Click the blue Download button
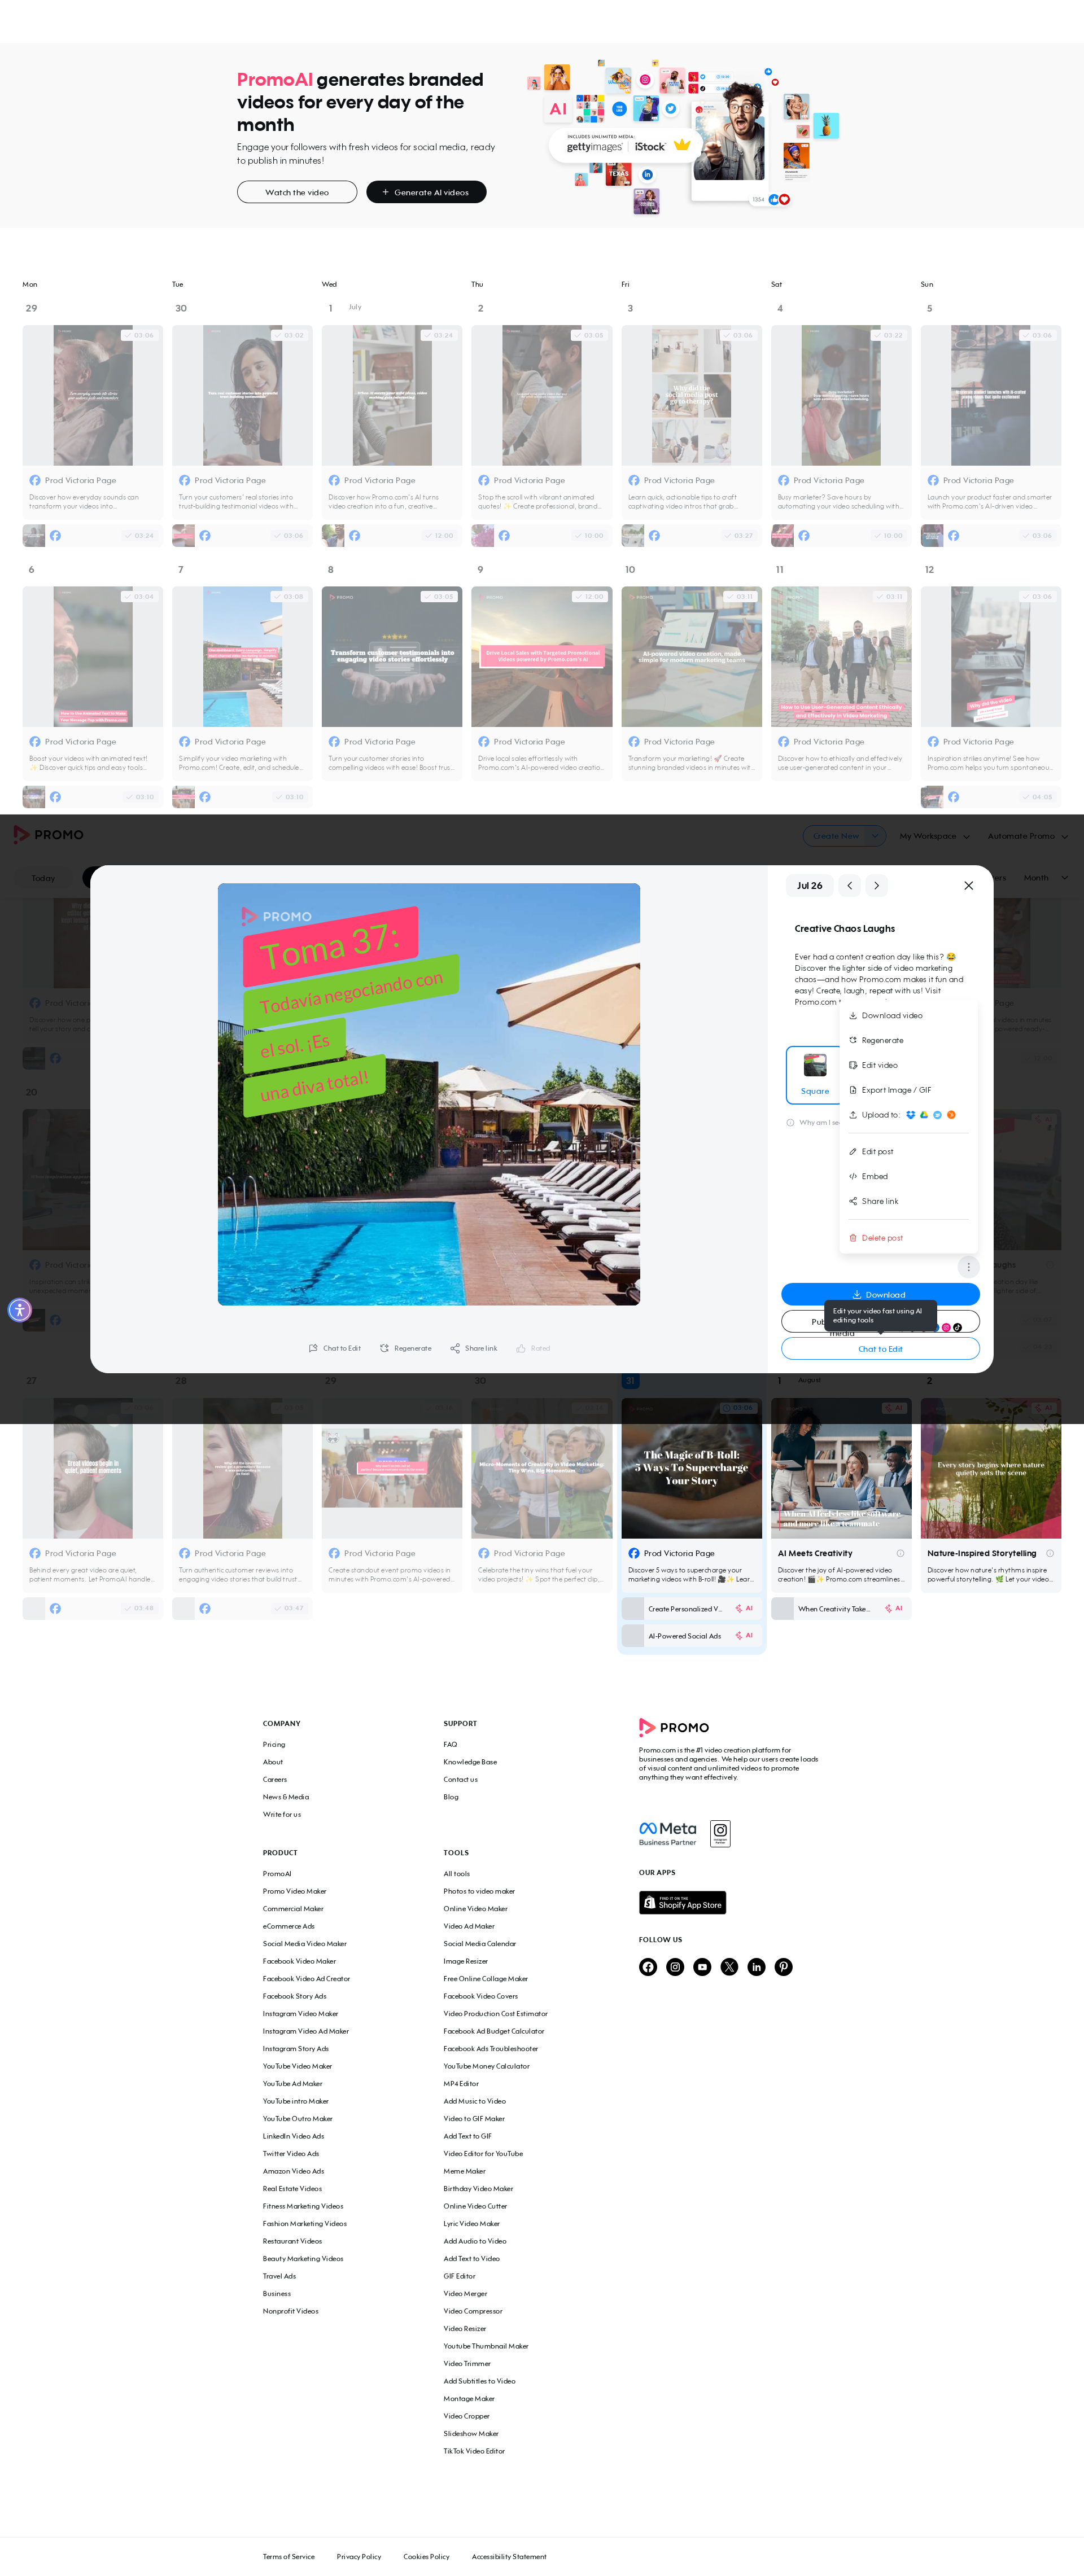The height and width of the screenshot is (2576, 1084). [x=880, y=1294]
